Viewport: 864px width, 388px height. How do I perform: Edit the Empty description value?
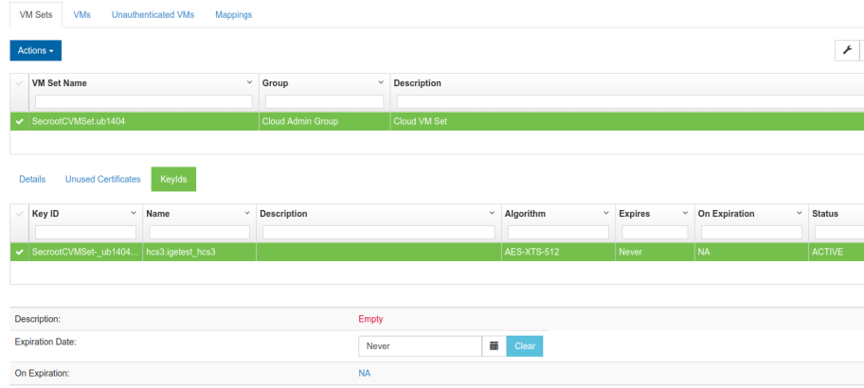point(370,319)
